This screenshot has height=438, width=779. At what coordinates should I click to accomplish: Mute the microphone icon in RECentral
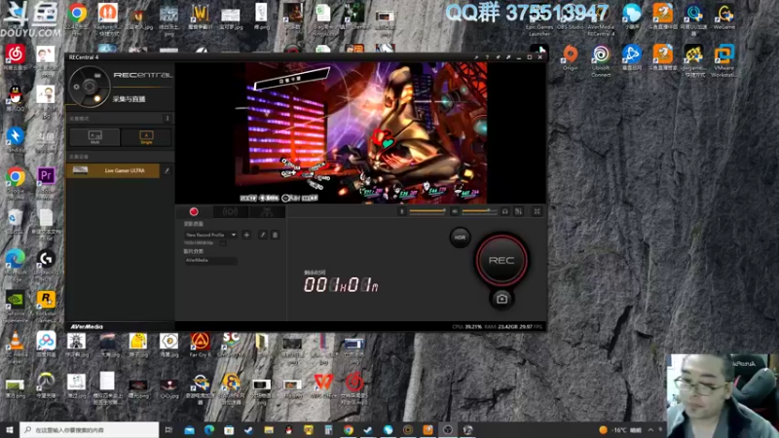click(402, 211)
